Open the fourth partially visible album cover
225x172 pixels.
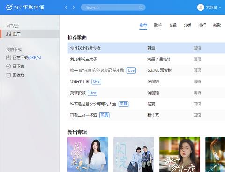point(215,155)
